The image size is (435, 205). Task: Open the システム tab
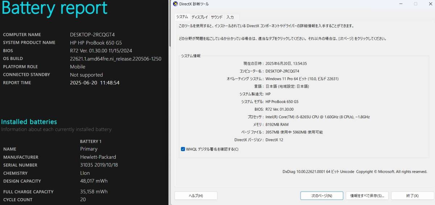pyautogui.click(x=182, y=17)
